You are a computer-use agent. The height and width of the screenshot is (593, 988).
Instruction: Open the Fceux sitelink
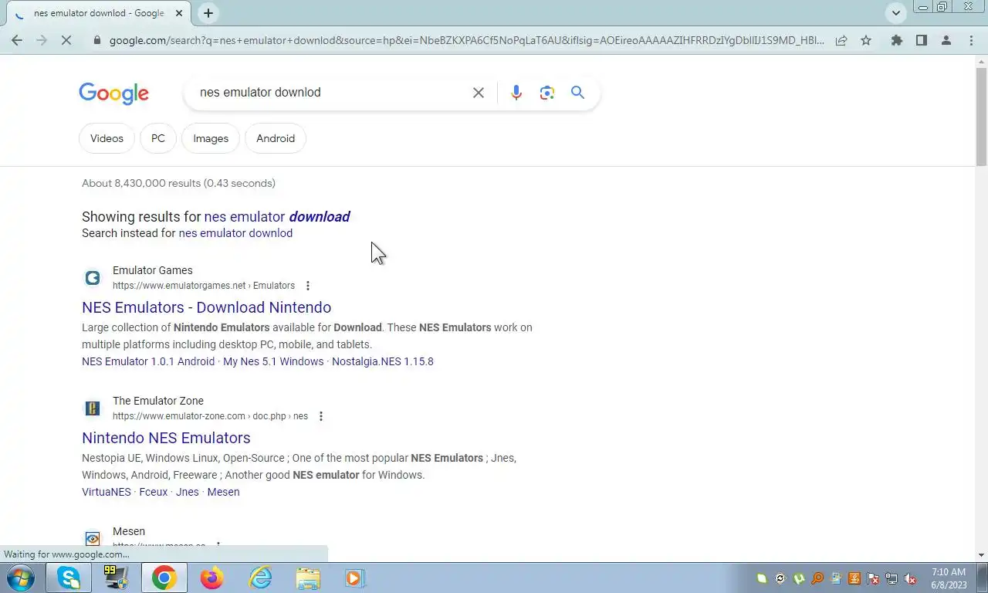154,492
